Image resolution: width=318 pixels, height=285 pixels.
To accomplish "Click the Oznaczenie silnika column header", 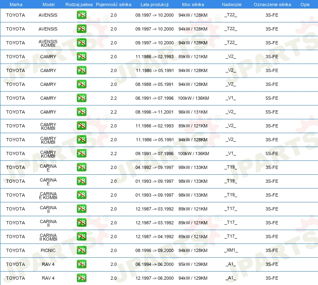I will pos(272,4).
